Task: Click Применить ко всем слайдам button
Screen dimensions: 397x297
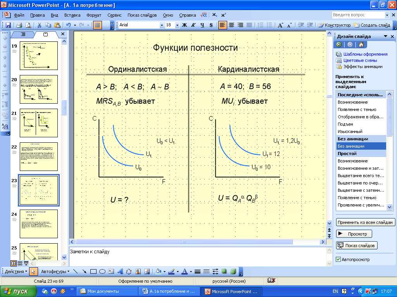Action: (x=365, y=222)
